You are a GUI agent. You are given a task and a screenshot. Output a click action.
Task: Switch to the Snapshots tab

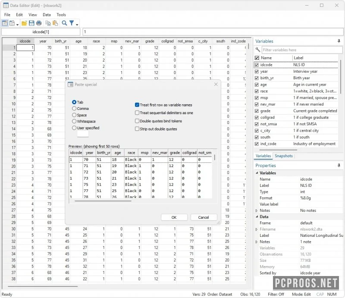tap(284, 156)
